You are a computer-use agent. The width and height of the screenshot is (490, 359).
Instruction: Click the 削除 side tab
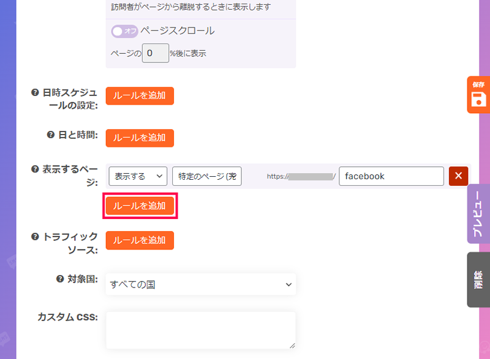point(478,279)
